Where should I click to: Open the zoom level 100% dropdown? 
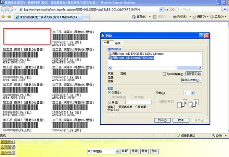(225, 136)
